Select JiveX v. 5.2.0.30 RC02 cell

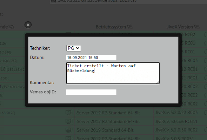[x=176, y=130]
